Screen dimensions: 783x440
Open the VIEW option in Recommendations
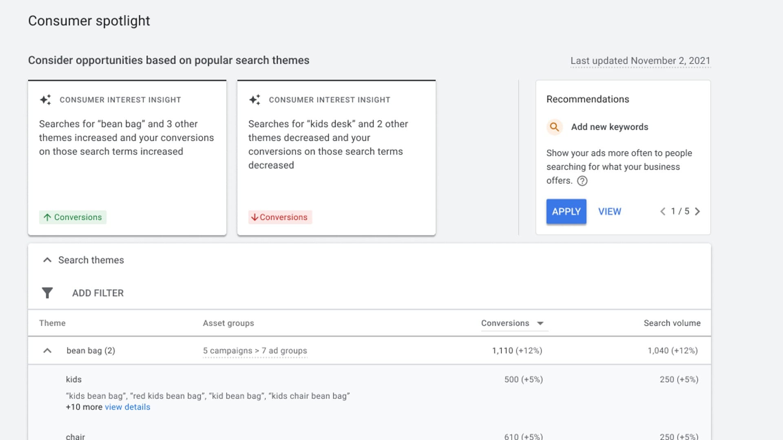[610, 211]
